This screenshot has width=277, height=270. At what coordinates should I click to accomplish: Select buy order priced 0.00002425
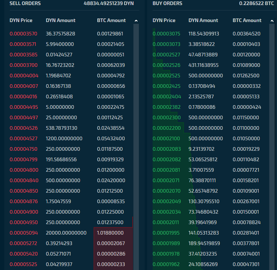(211, 86)
